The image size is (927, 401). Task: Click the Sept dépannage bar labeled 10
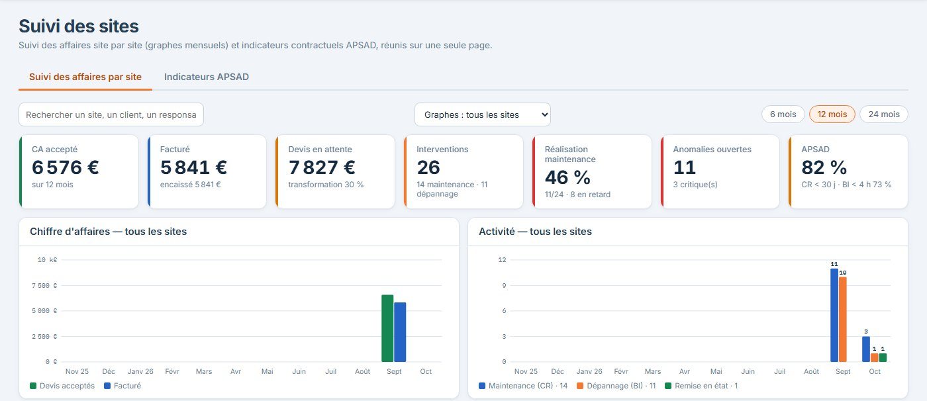[843, 319]
